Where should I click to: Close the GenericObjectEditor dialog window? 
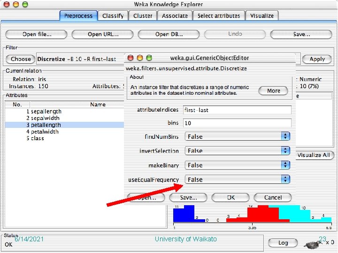pos(131,58)
